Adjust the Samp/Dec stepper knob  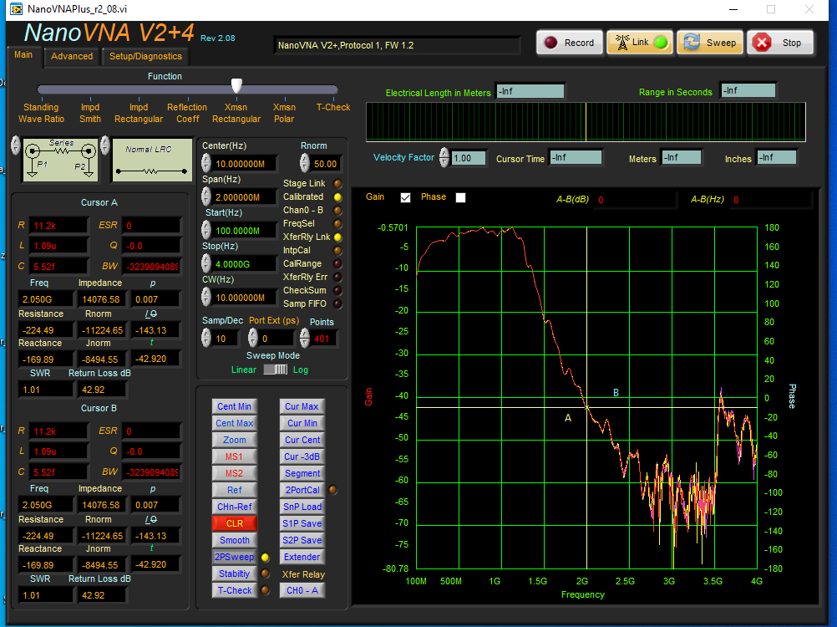click(x=206, y=338)
